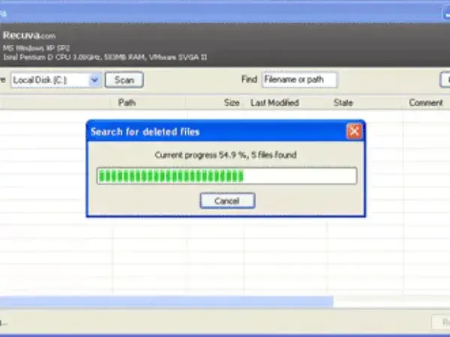Click the Current progress status text
The image size is (450, 337).
(x=225, y=155)
